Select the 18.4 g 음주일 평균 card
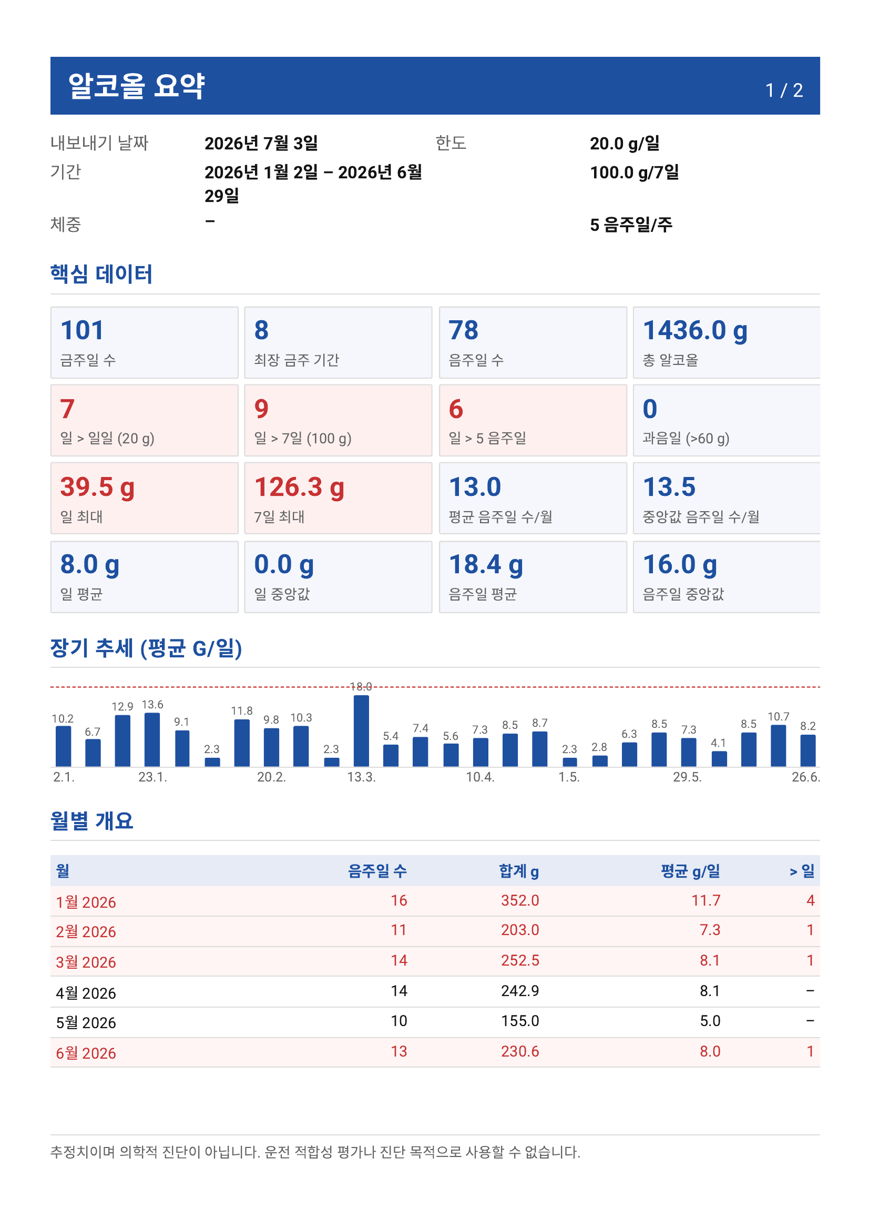 click(x=533, y=576)
